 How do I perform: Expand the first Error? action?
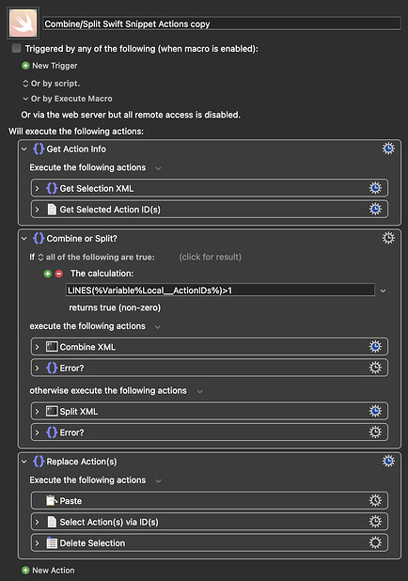[x=37, y=369]
